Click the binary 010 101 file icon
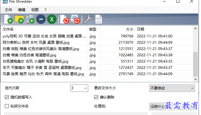Viewport: 201px width, 115px height. [x=99, y=19]
